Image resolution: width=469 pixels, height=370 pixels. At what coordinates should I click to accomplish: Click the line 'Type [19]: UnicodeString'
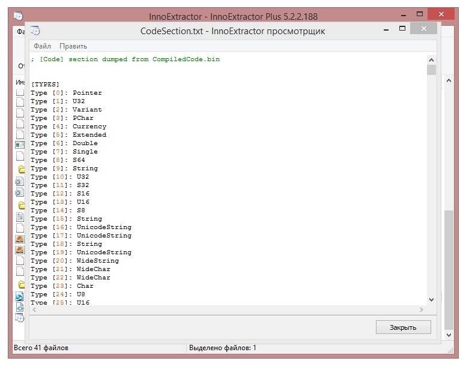[x=80, y=252]
